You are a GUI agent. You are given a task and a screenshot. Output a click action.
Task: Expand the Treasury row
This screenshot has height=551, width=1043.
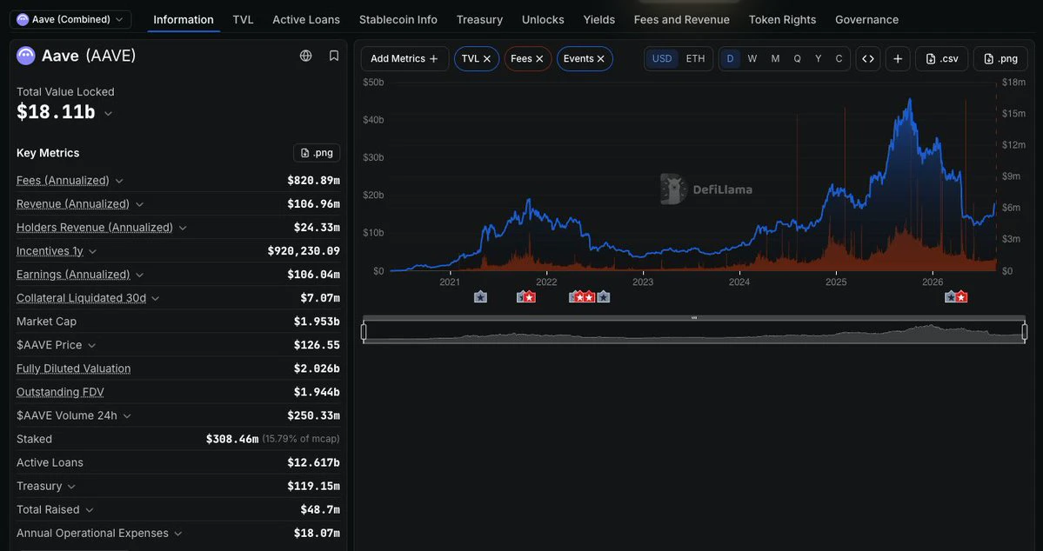pyautogui.click(x=71, y=487)
